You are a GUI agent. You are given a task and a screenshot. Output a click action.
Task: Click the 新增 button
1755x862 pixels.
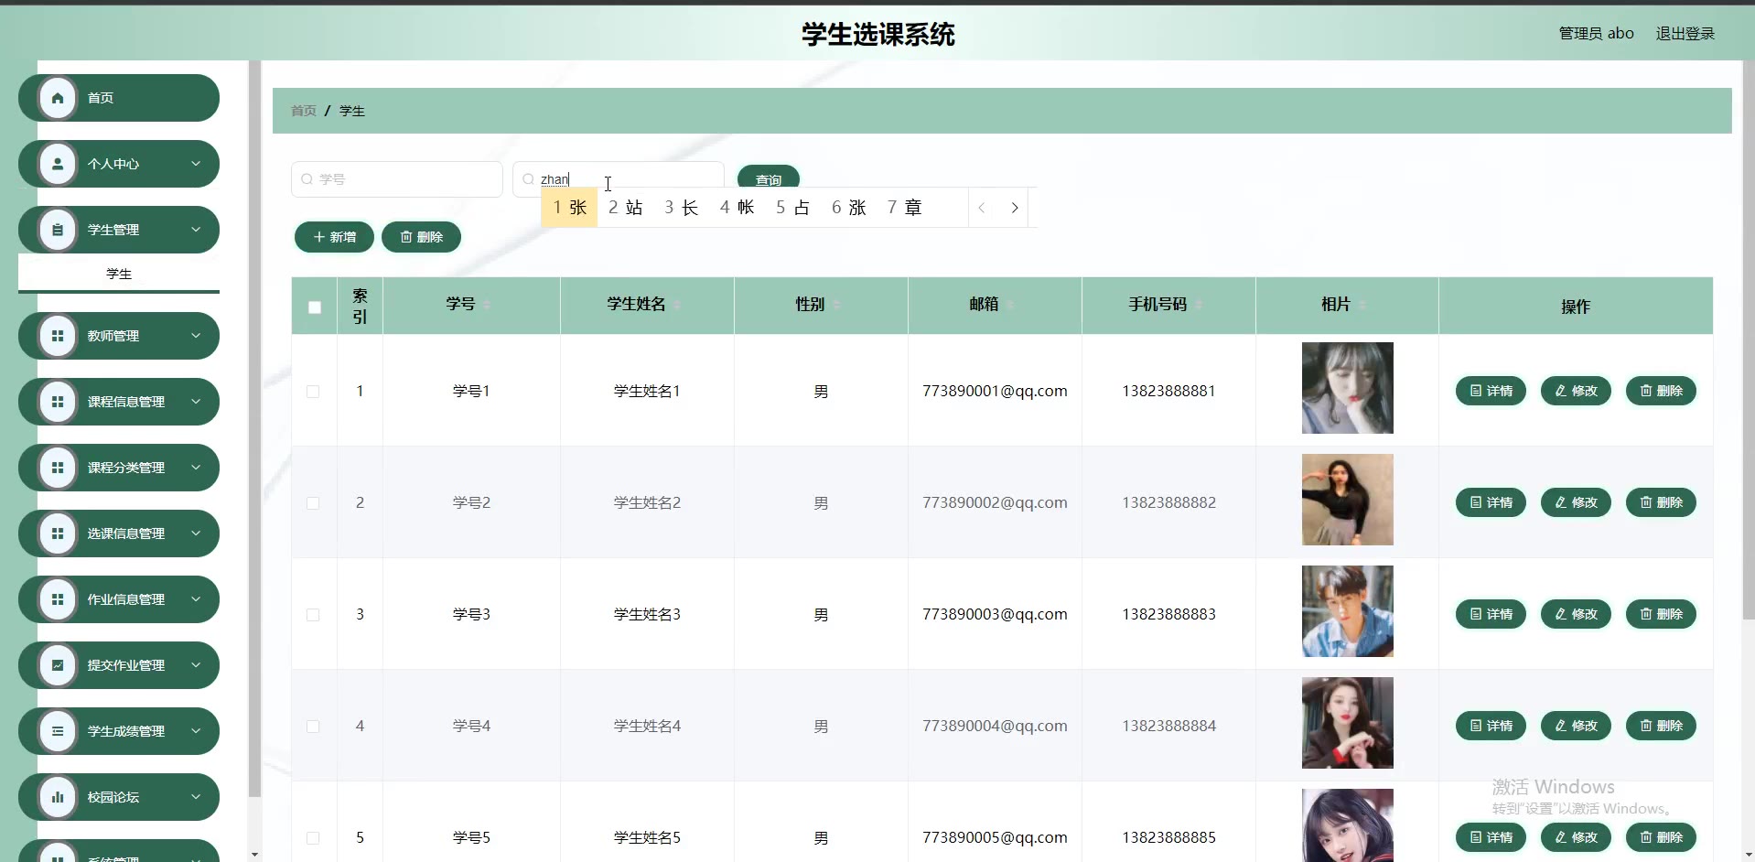point(334,237)
